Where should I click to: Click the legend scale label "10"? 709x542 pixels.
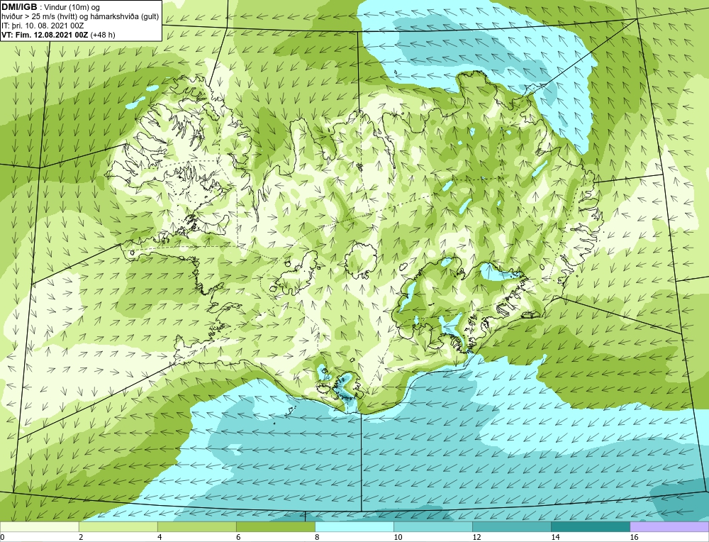pos(398,537)
